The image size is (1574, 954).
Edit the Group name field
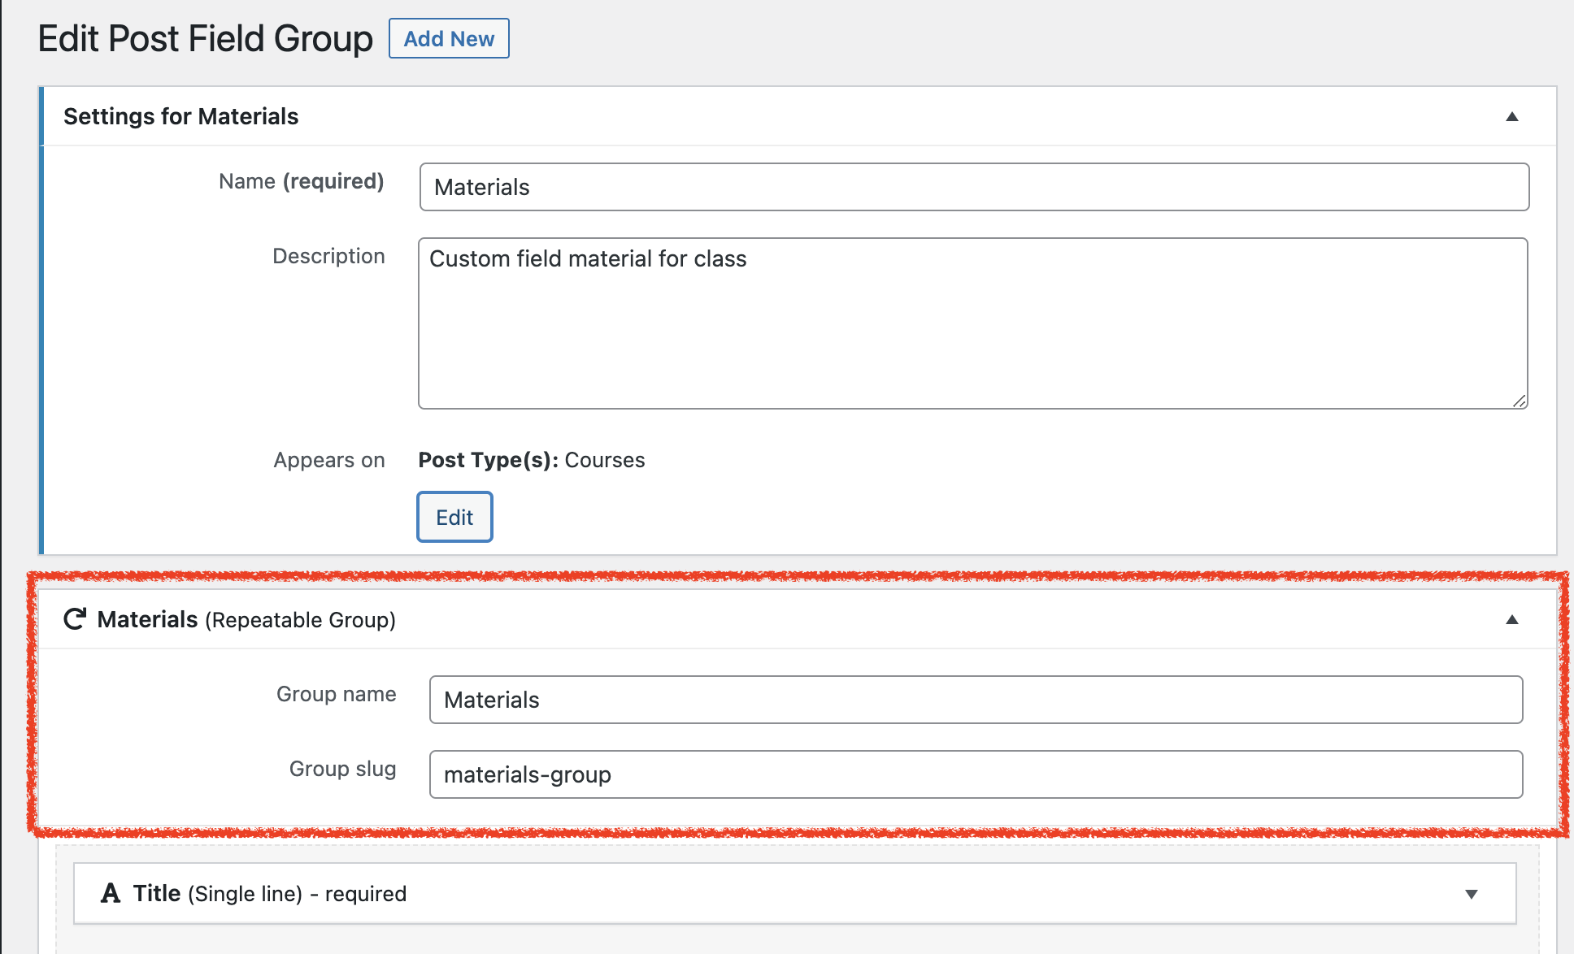976,700
